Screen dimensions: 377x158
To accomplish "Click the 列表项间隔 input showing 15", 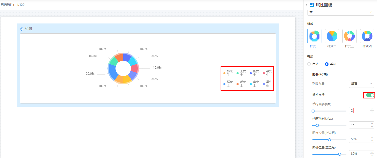I will coord(359,125).
